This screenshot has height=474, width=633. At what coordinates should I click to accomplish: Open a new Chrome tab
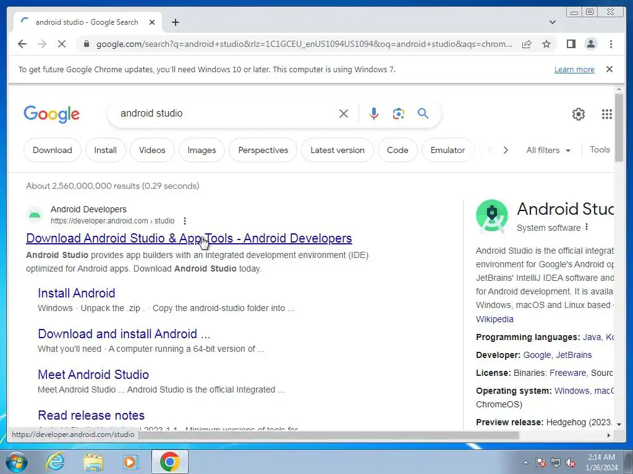click(175, 22)
